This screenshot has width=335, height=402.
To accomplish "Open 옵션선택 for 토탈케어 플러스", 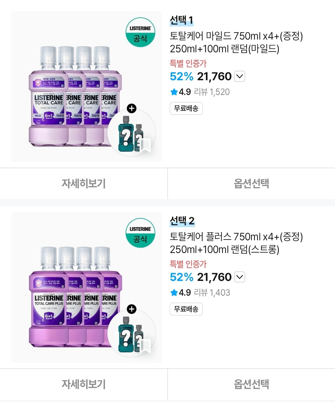I will click(x=251, y=384).
